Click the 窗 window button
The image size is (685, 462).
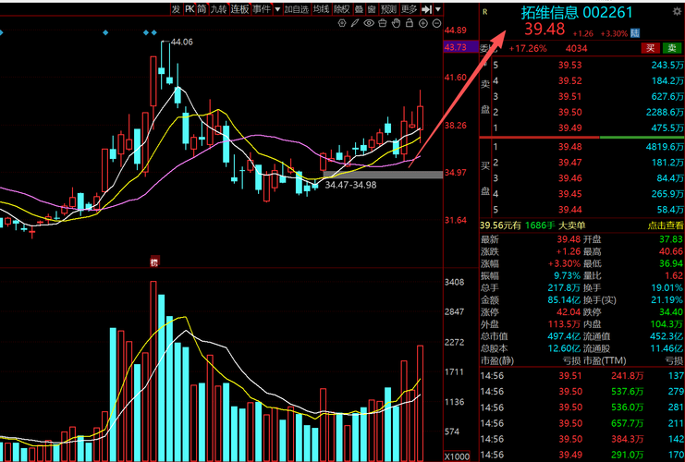click(x=372, y=9)
